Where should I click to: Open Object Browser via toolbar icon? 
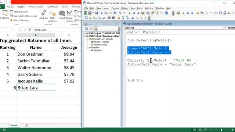pyautogui.click(x=157, y=13)
